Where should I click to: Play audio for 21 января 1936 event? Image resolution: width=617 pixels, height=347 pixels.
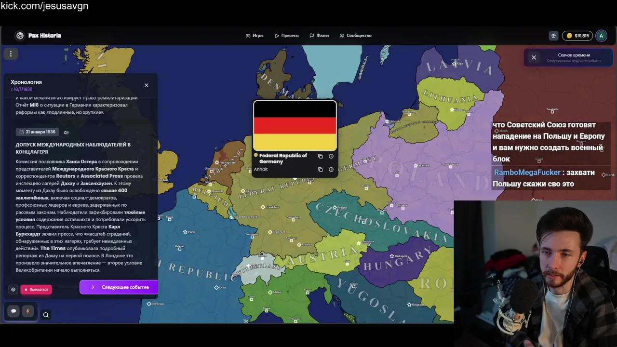point(66,133)
